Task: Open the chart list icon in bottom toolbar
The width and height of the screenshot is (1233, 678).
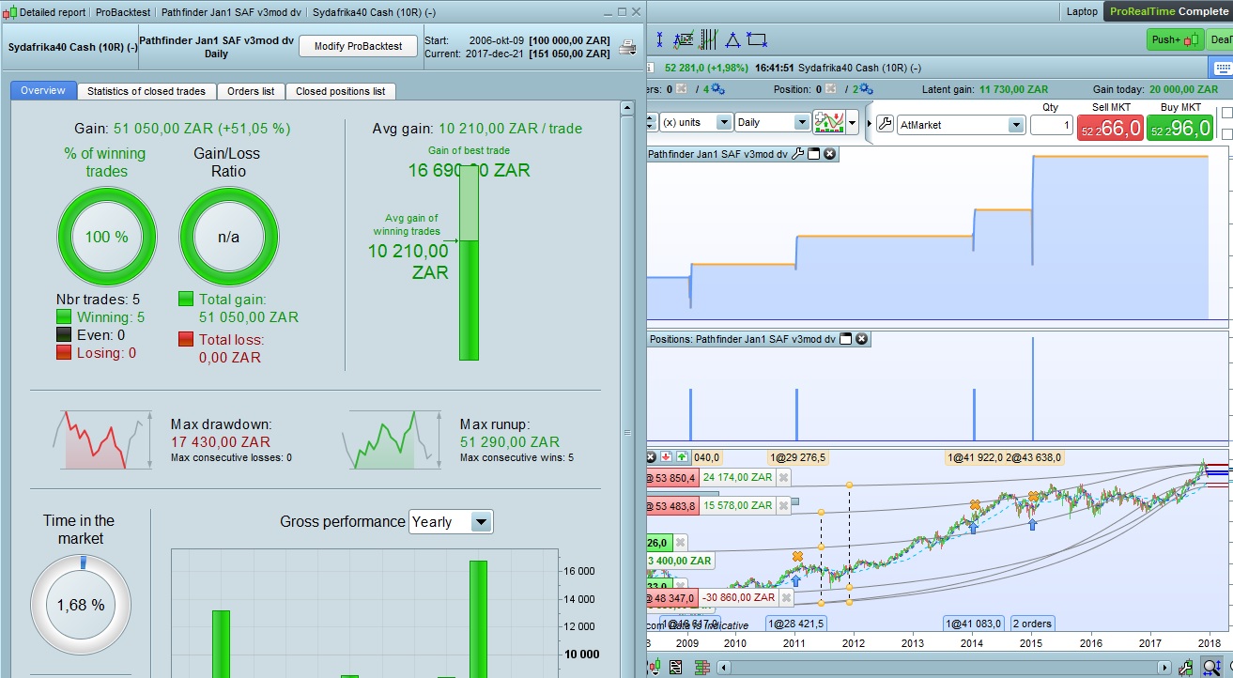Action: [x=675, y=668]
